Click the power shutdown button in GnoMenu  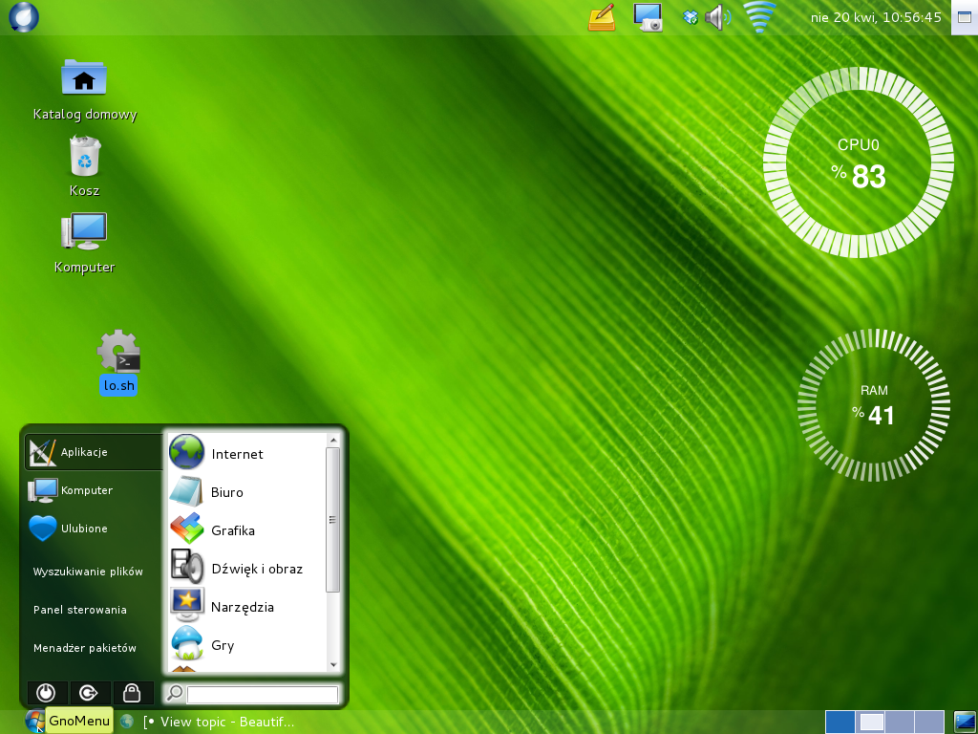[x=46, y=693]
